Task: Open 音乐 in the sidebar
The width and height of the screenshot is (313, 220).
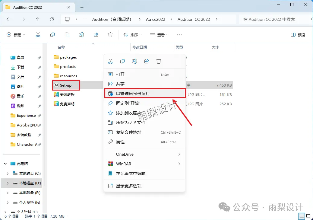Action: [17, 96]
